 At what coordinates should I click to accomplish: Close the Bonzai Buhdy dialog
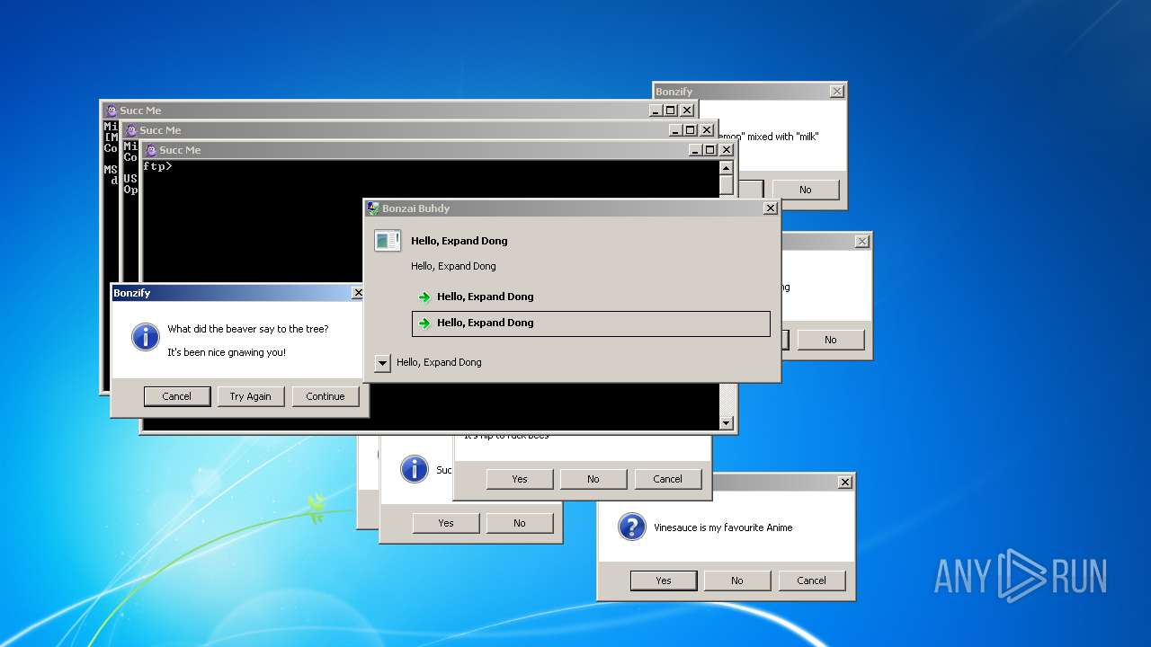click(771, 208)
